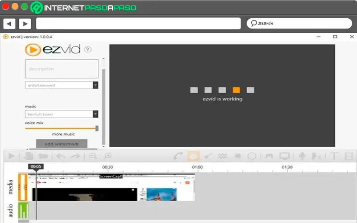357x223 pixels.
Task: Click the Search box
Action: (x=299, y=24)
